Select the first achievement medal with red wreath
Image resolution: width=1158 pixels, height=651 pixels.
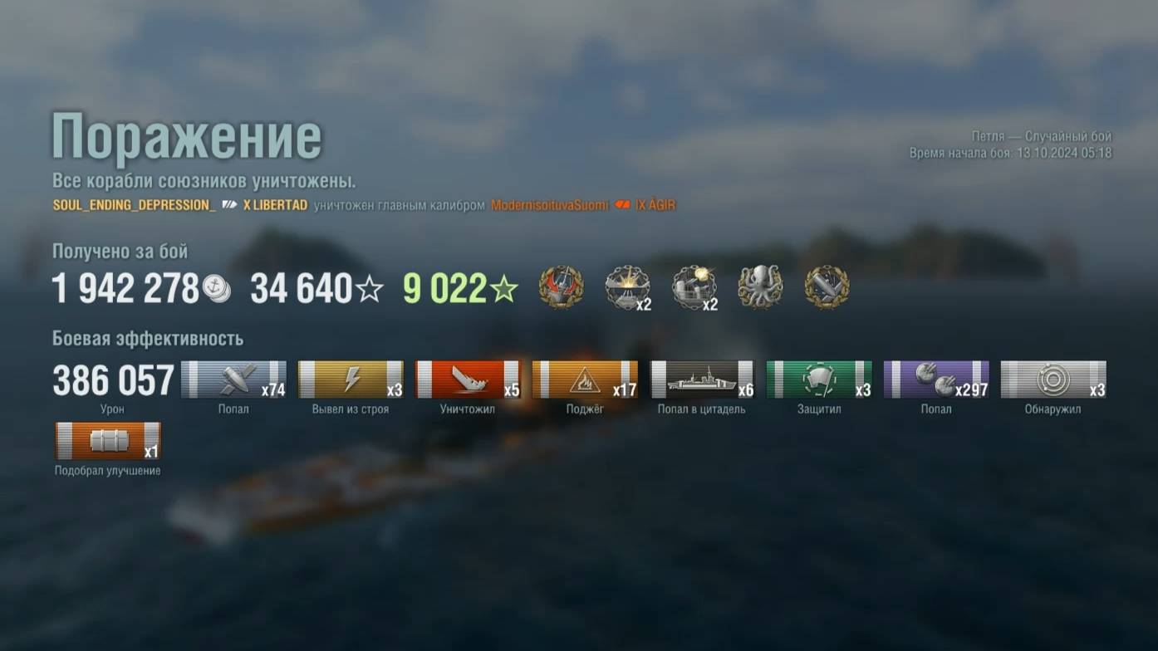coord(561,287)
